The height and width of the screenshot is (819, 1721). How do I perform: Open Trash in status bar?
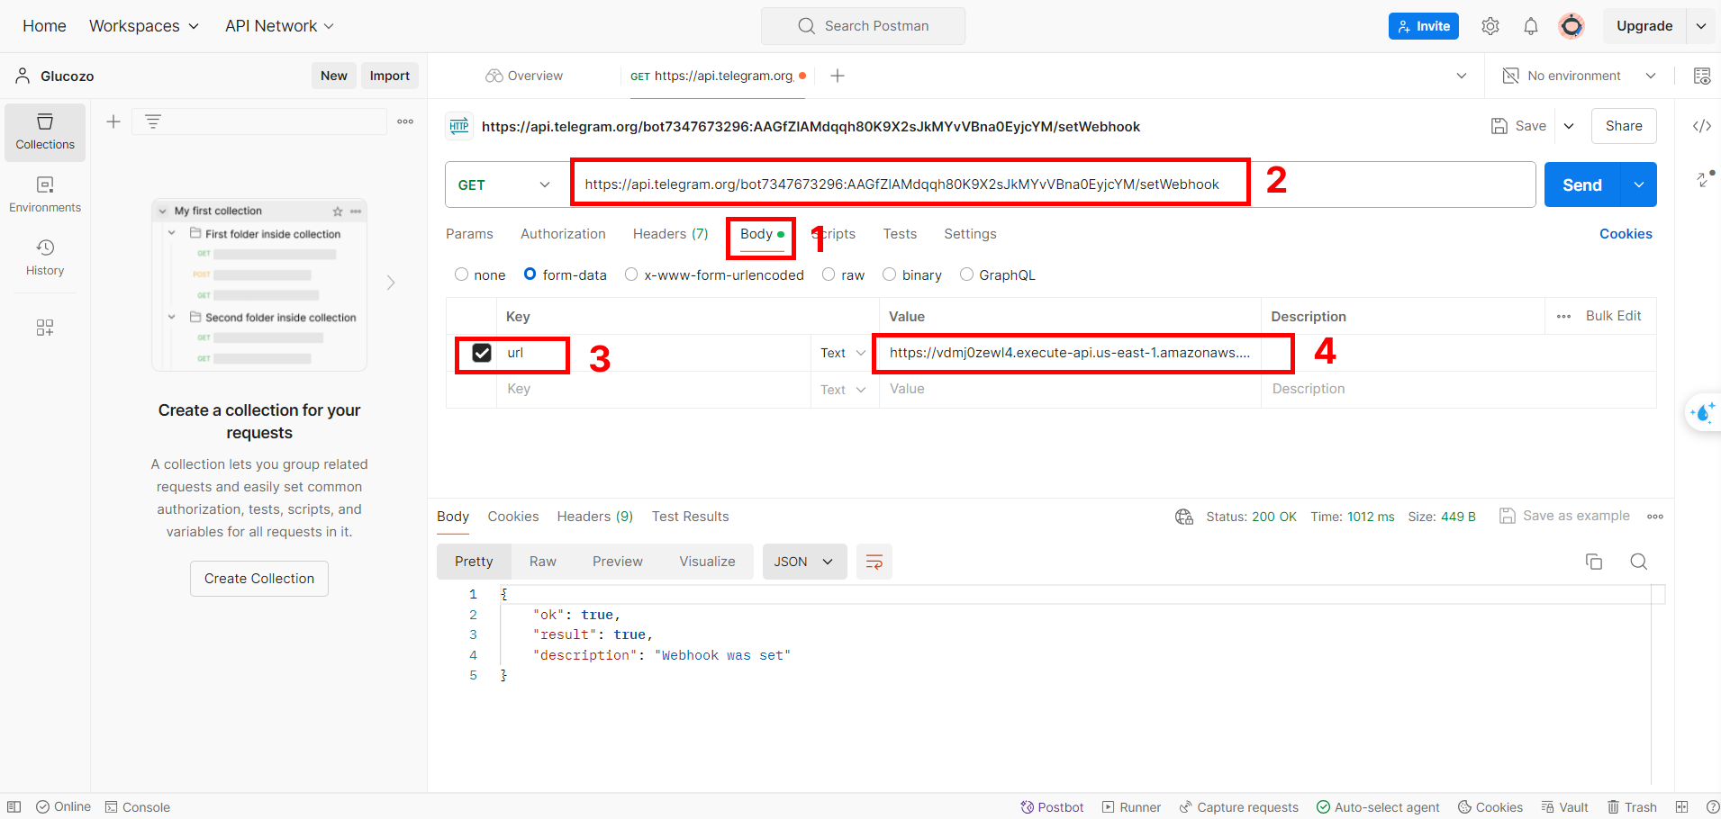pos(1632,807)
